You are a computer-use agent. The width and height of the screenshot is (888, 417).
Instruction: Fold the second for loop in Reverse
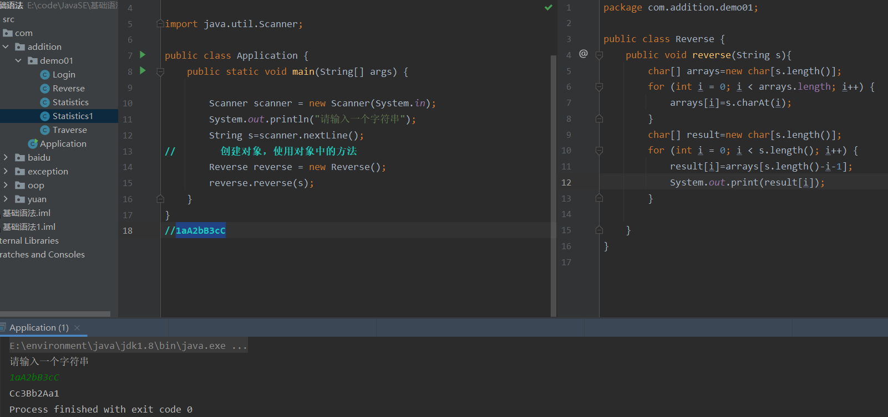coord(599,151)
